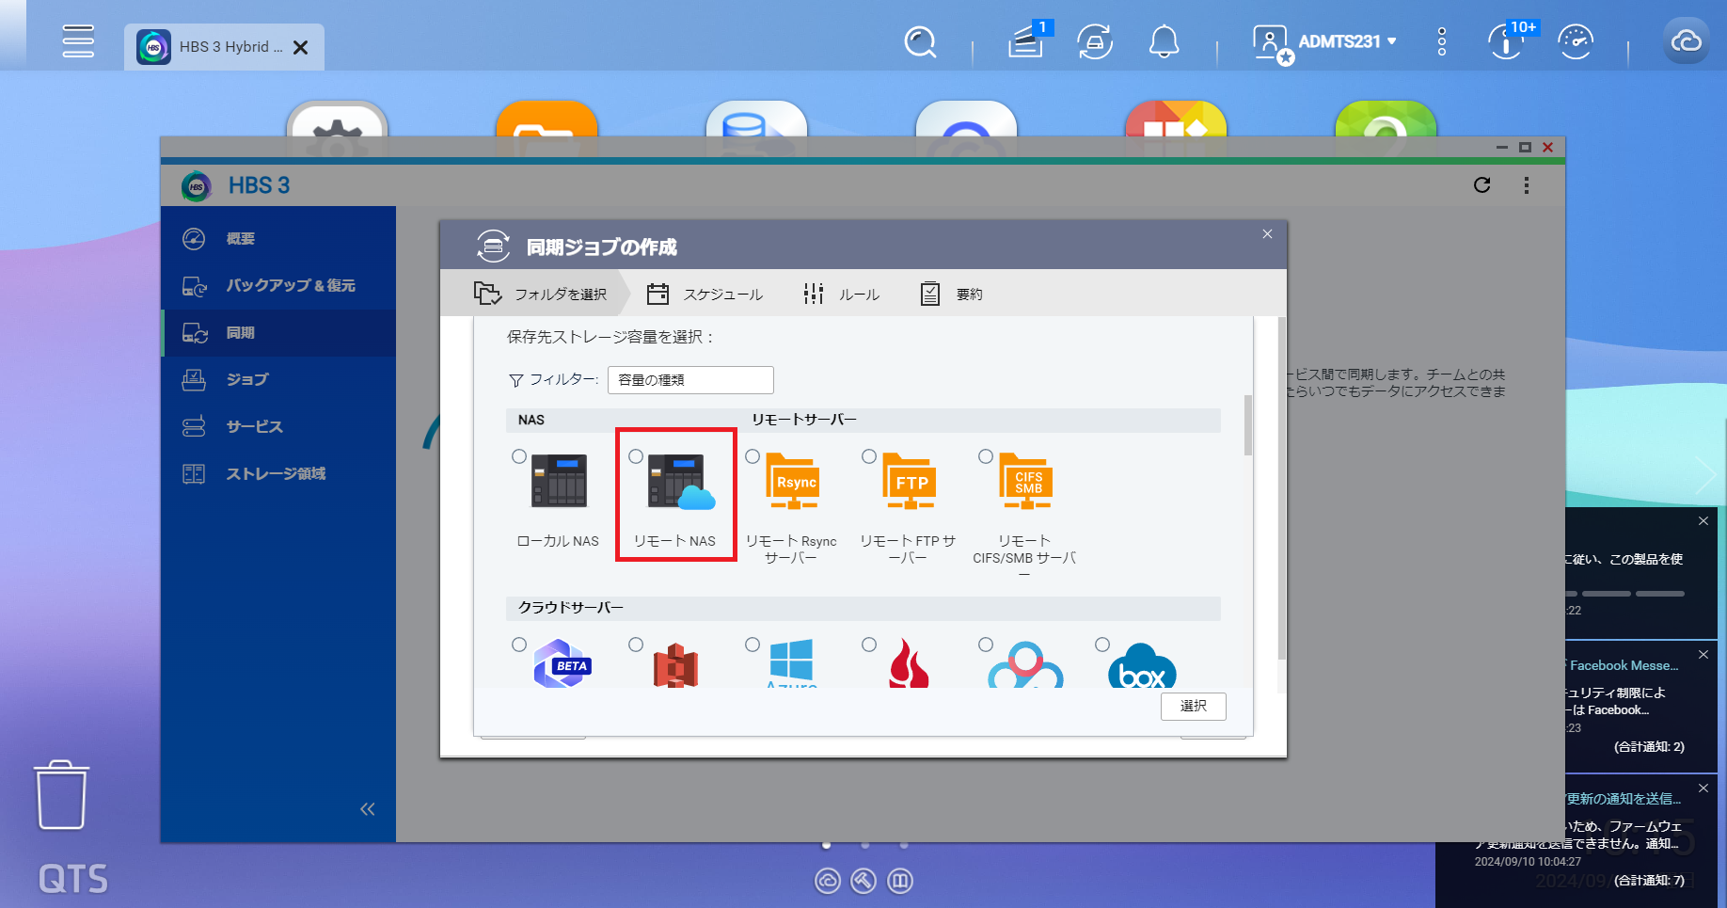Open the desktop recycle bin icon
Image resolution: width=1727 pixels, height=908 pixels.
pos(62,795)
